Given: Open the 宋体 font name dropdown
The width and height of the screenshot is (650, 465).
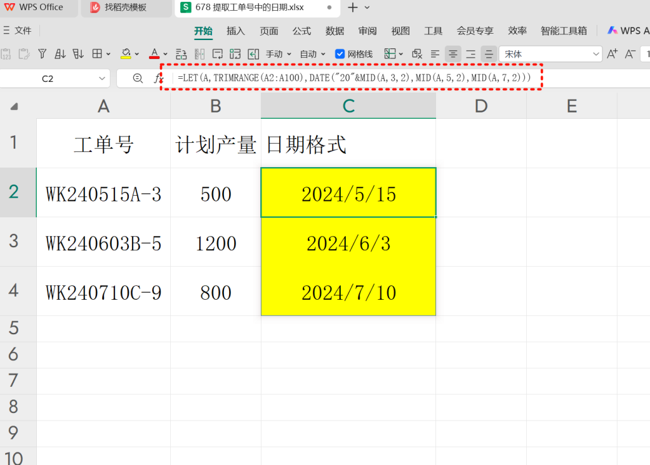Looking at the screenshot, I should tap(595, 54).
